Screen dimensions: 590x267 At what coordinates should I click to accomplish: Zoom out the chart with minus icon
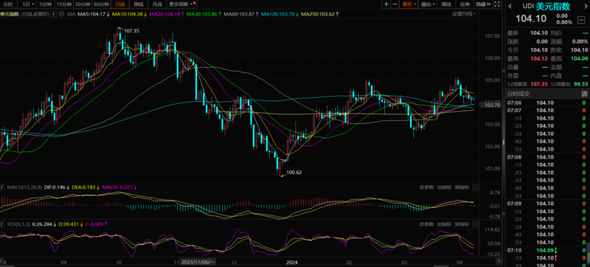tap(395, 4)
